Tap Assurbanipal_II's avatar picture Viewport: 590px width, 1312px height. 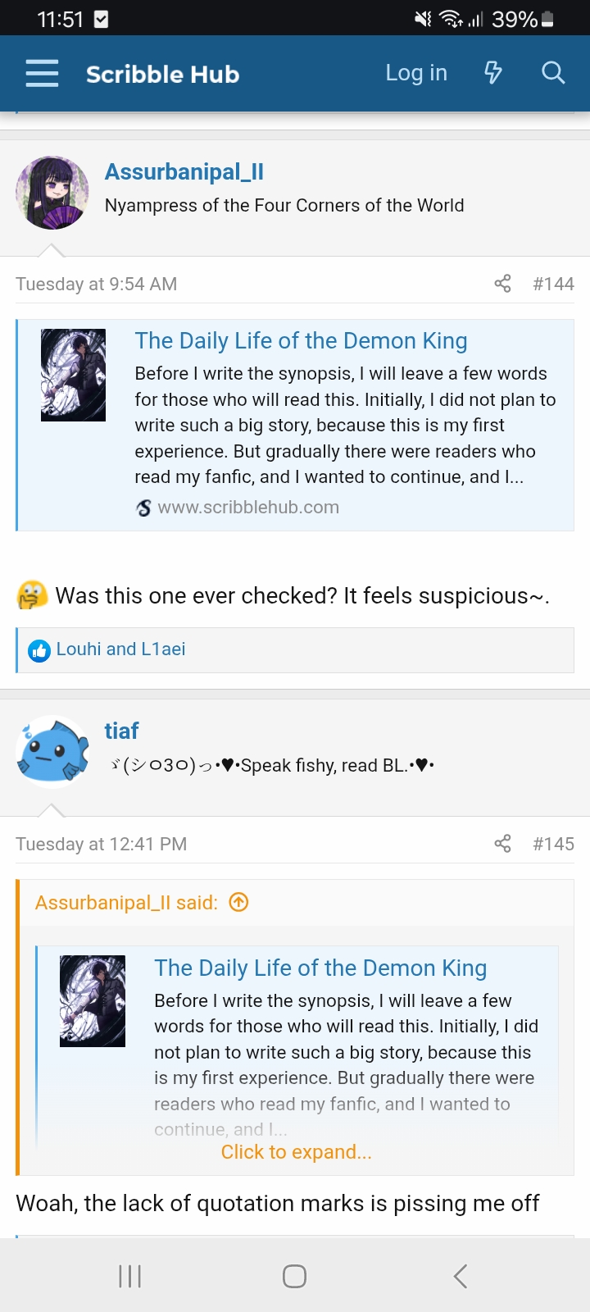coord(52,194)
